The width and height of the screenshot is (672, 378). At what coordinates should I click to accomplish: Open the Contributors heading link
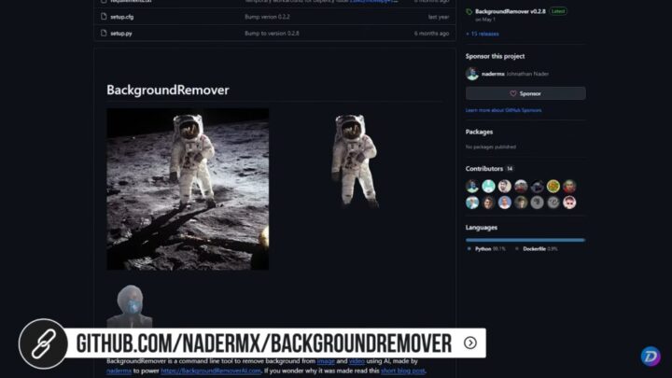tap(484, 169)
